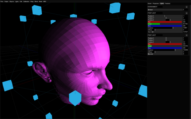Click the first point light's Green slider
Screen dimensions: 191x119
(165, 24)
